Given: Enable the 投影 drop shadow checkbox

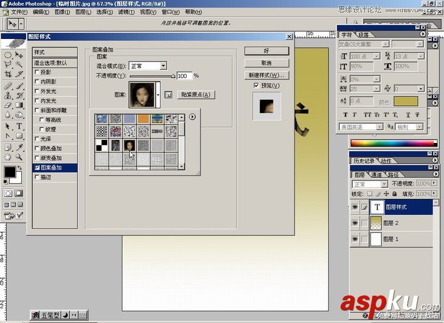Looking at the screenshot, I should tap(37, 72).
